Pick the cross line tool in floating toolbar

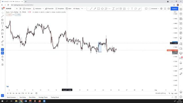tap(128, 9)
